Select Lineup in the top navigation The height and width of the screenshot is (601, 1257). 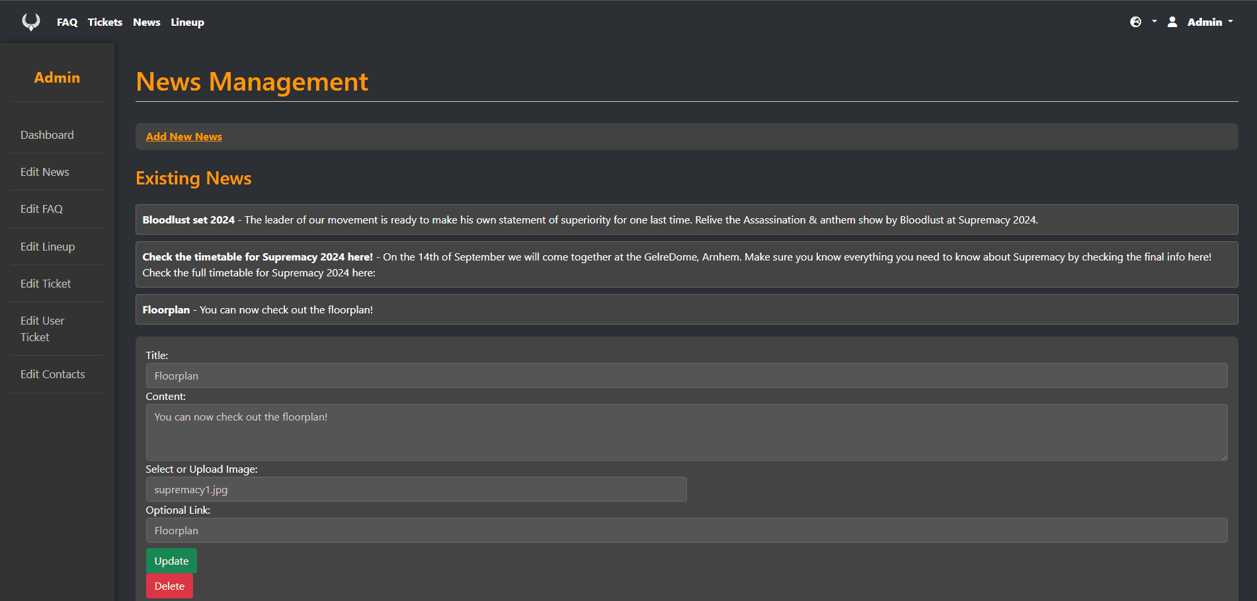187,22
